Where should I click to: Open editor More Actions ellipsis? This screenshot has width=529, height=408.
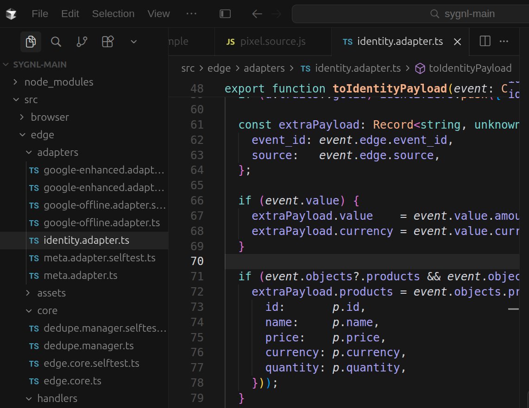[x=504, y=41]
